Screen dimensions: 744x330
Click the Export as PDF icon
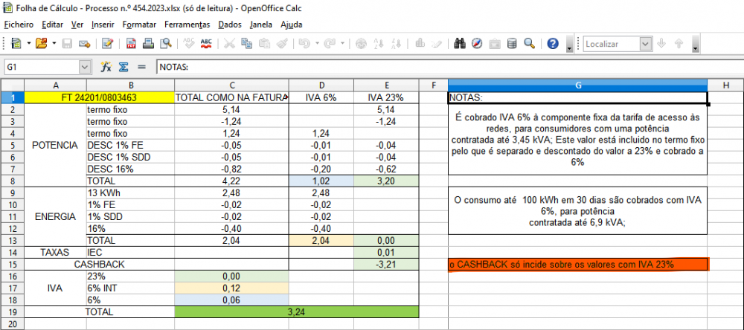pos(130,44)
